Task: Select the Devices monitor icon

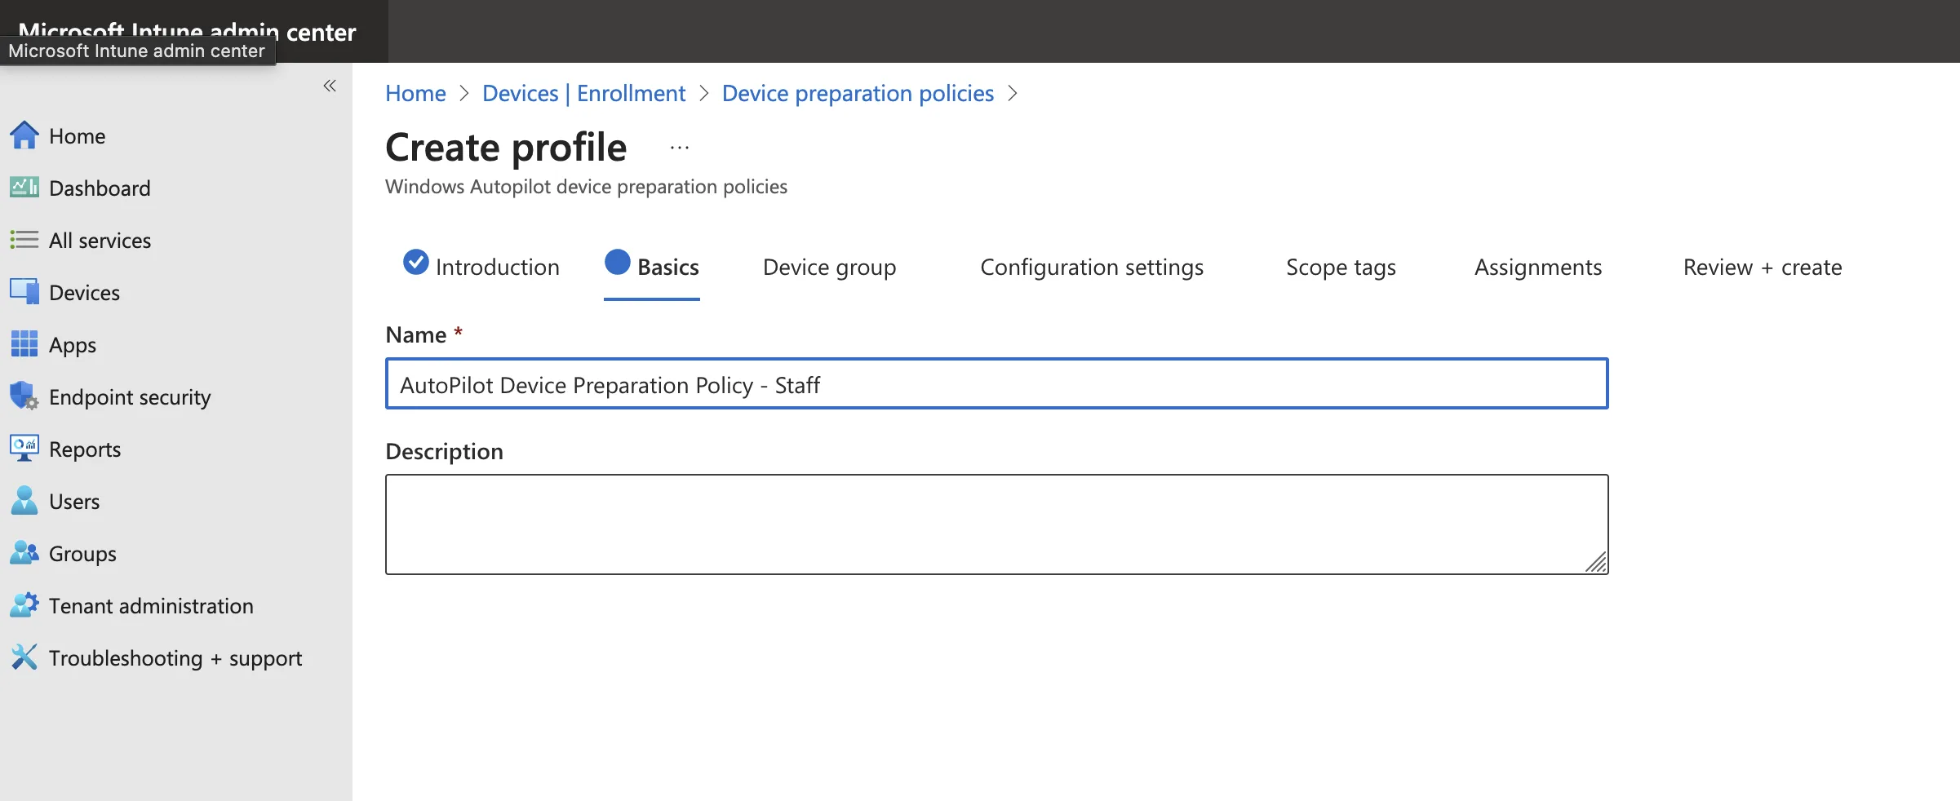Action: 24,292
